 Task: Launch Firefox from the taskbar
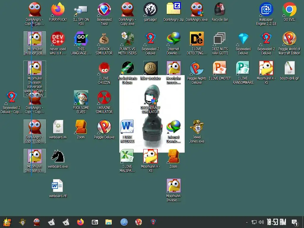(x=80, y=222)
